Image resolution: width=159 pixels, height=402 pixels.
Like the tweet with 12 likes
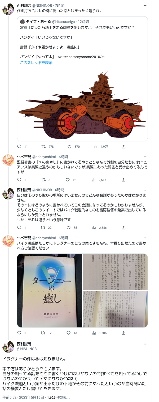[x=68, y=180]
